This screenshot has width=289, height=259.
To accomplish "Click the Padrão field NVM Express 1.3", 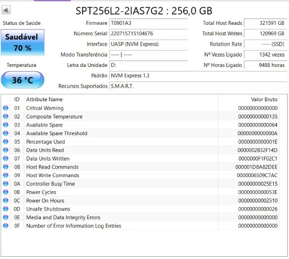I will [198, 76].
